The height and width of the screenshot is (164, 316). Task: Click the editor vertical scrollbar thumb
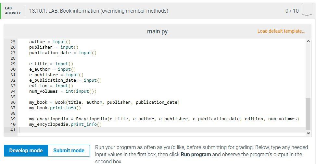point(308,114)
